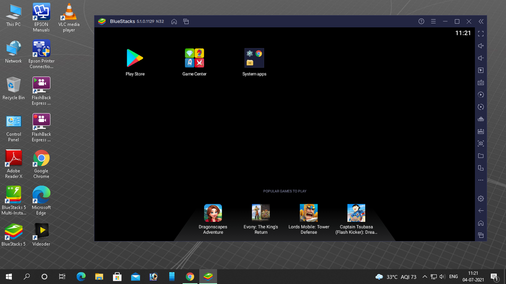The width and height of the screenshot is (506, 284).
Task: Launch Evony: The King's Return game
Action: (261, 219)
